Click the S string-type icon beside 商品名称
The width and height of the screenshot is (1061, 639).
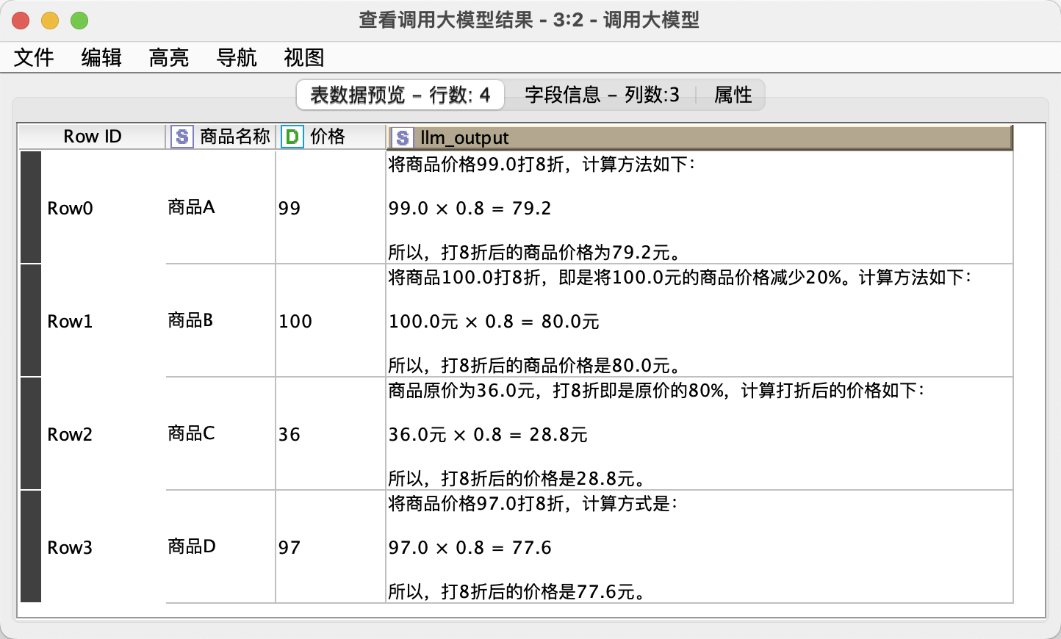pyautogui.click(x=181, y=136)
